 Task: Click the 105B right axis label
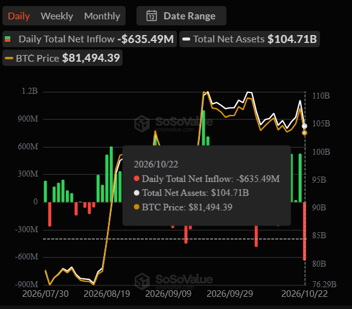pyautogui.click(x=321, y=123)
